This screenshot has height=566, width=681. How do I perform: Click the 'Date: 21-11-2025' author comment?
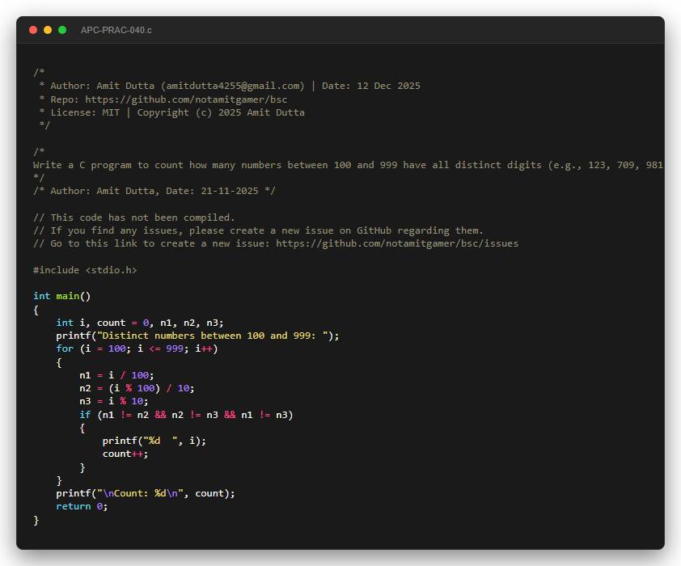tap(154, 191)
